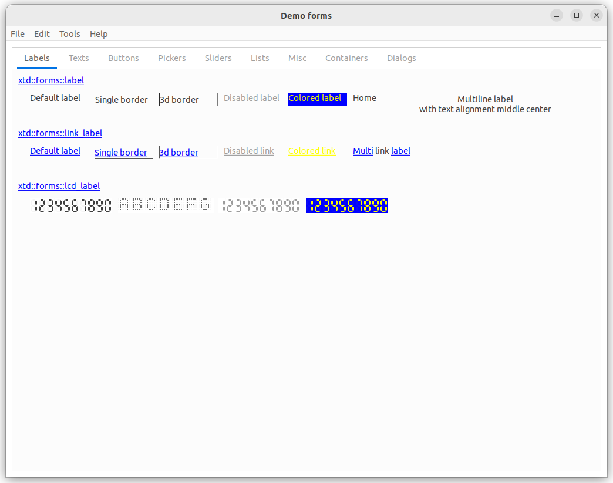Switch to the Sliders tab
The height and width of the screenshot is (483, 613).
[x=218, y=58]
